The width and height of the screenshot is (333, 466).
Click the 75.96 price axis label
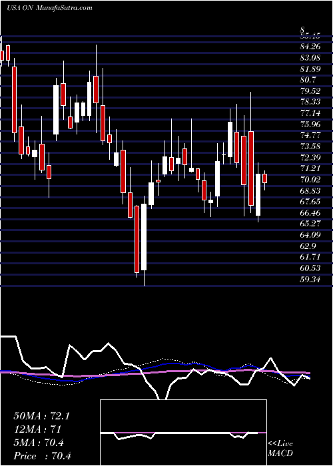pos(310,124)
